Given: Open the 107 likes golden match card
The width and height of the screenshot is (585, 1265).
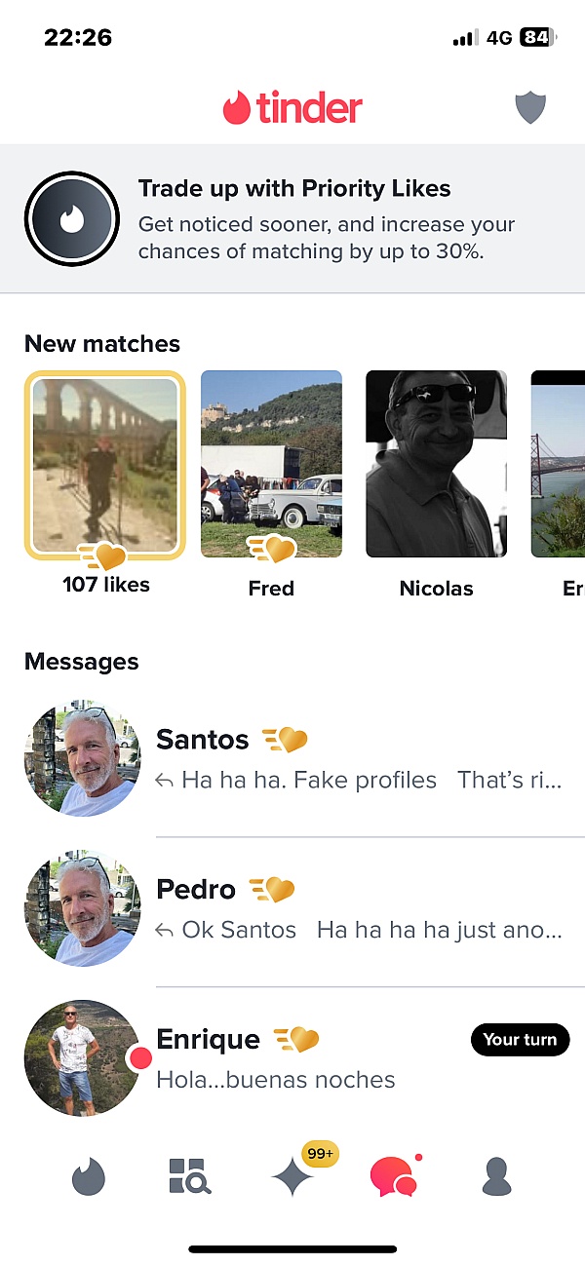Looking at the screenshot, I should point(105,464).
